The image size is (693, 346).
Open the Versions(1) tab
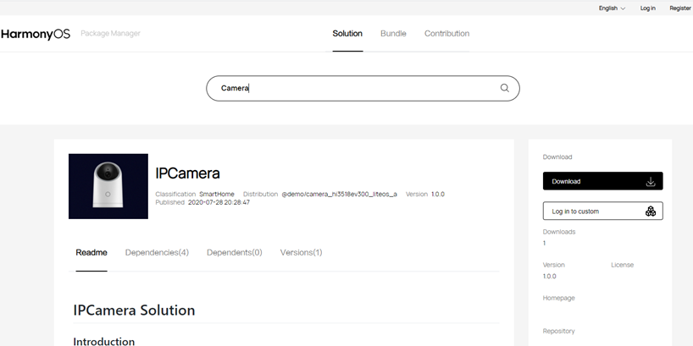coord(301,252)
